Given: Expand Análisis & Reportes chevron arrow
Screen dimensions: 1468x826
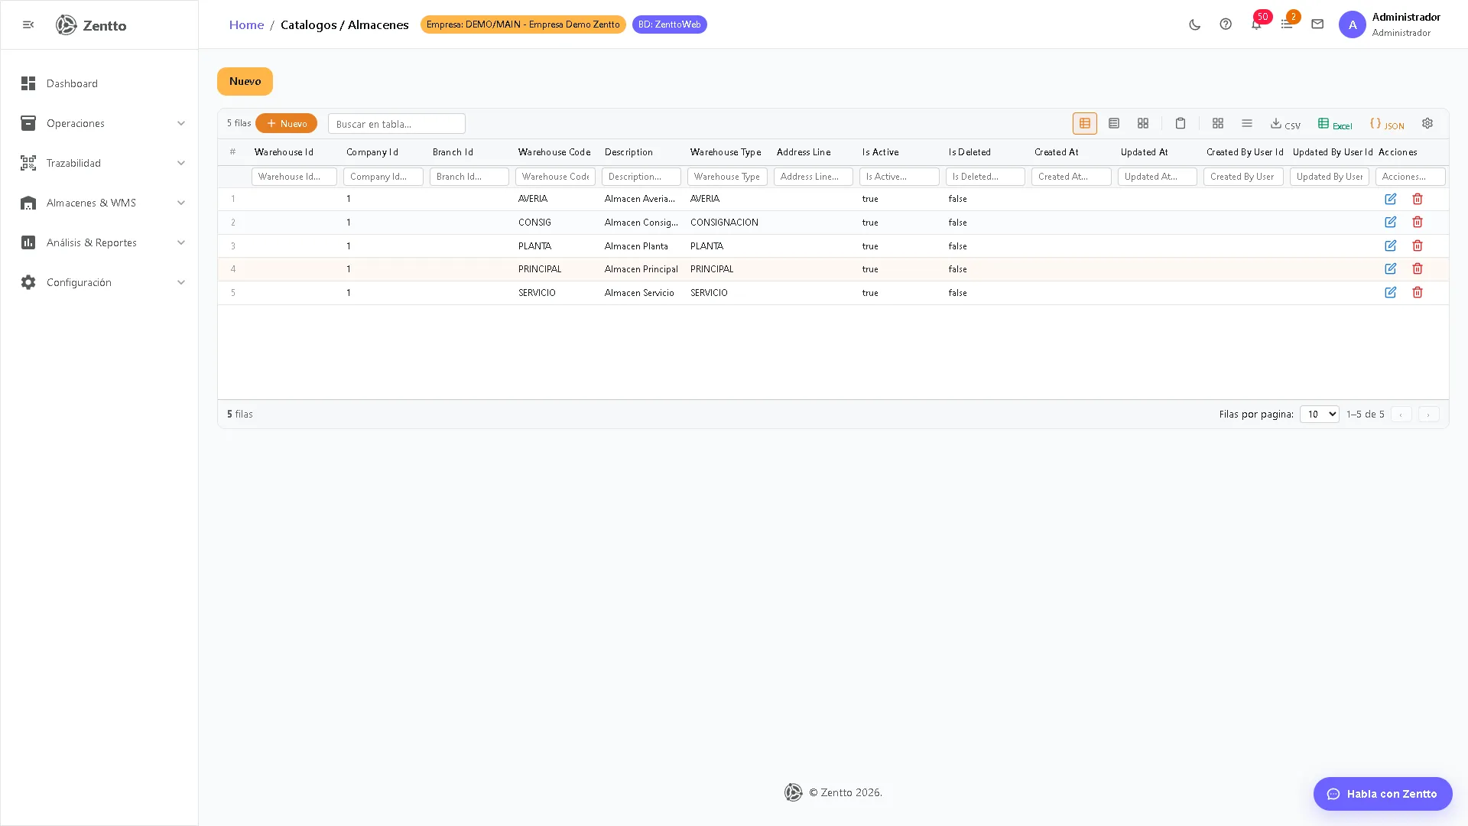Looking at the screenshot, I should coord(181,242).
